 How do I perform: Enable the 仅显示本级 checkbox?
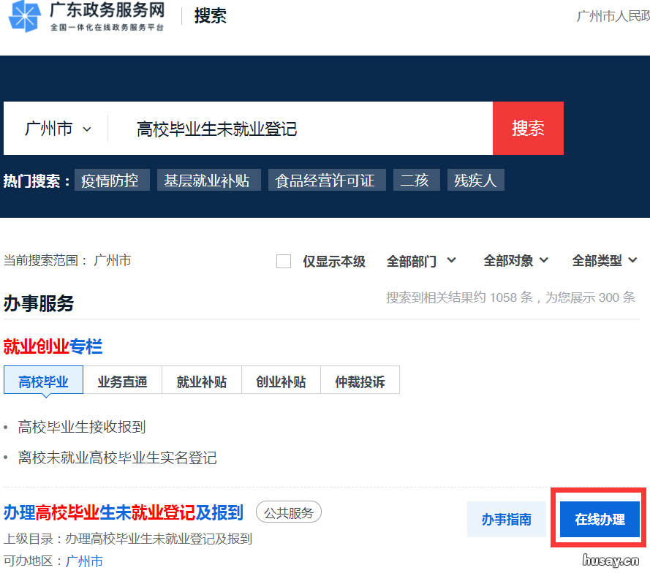click(x=284, y=261)
